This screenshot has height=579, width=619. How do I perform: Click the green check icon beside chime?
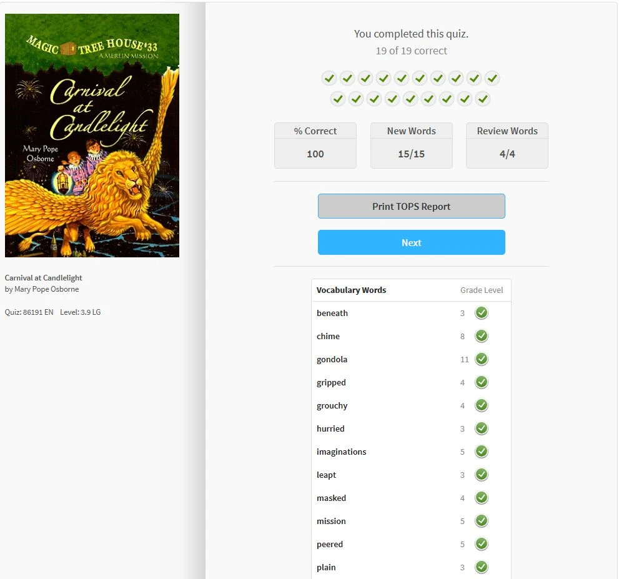pyautogui.click(x=481, y=336)
